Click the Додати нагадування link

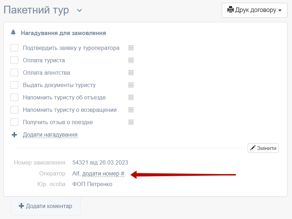pos(50,135)
